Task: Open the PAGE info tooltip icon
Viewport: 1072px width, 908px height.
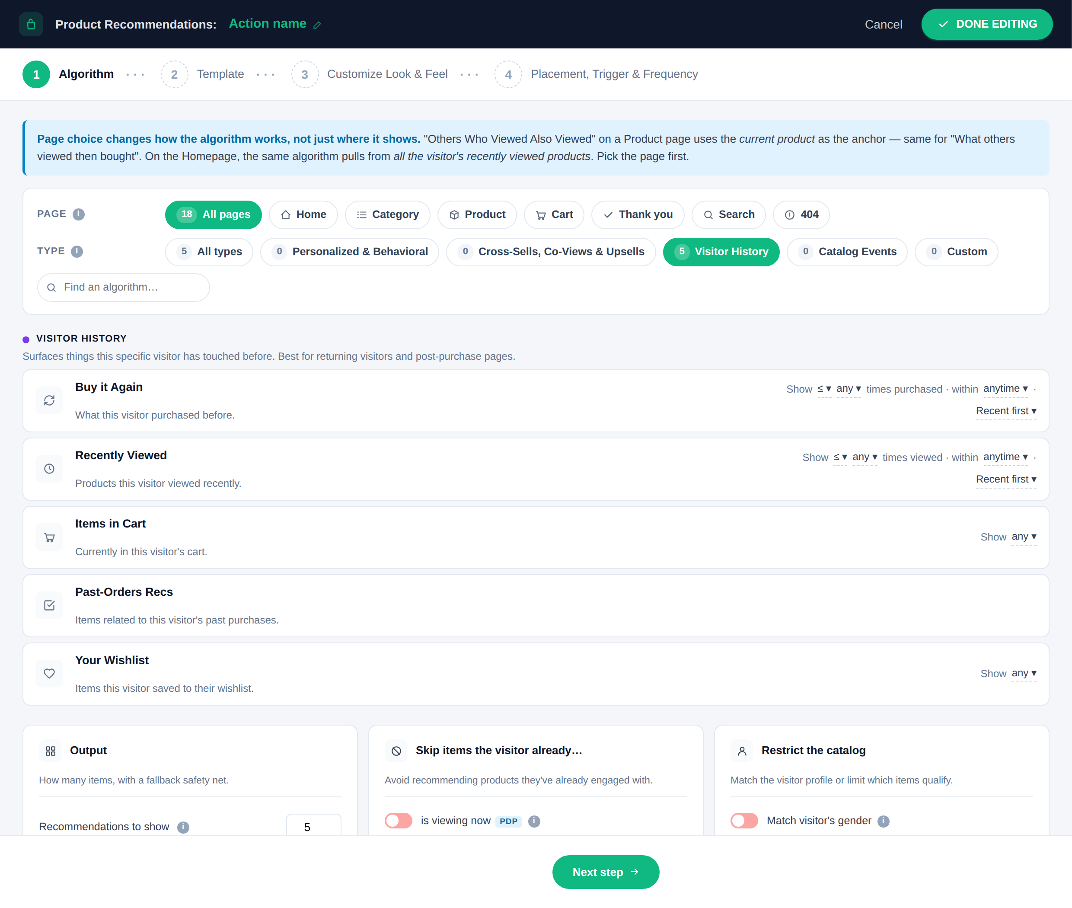Action: click(x=79, y=214)
